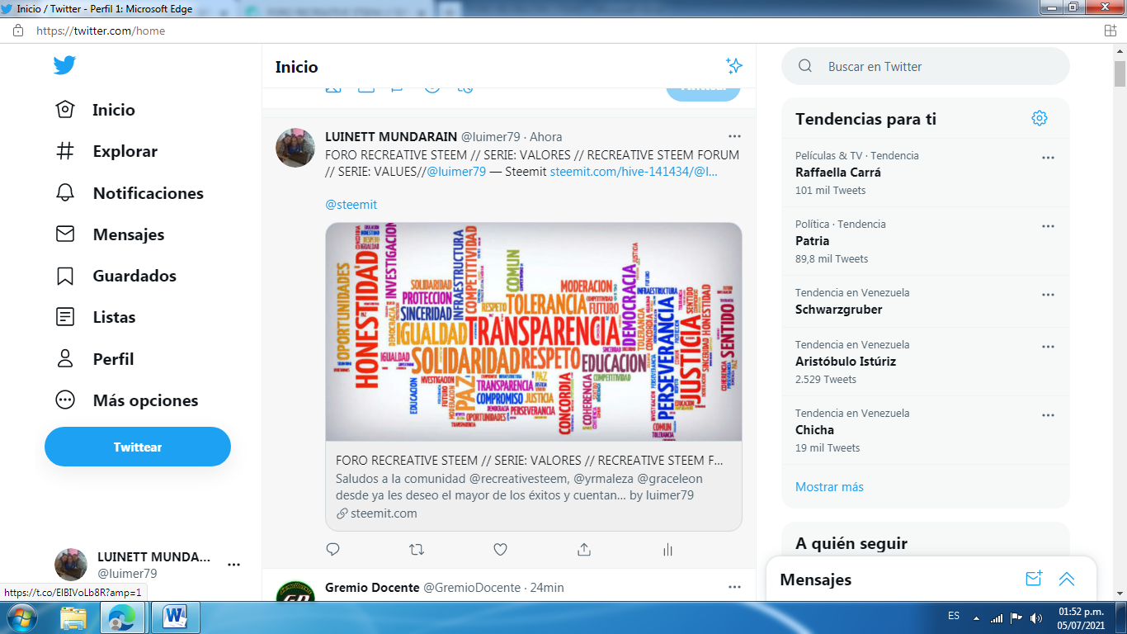Viewport: 1127px width, 634px height.
Task: Go to Notificaciones in the sidebar
Action: [x=149, y=193]
